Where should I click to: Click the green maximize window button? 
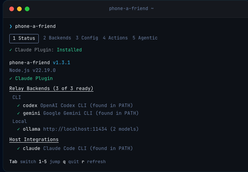pos(27,9)
